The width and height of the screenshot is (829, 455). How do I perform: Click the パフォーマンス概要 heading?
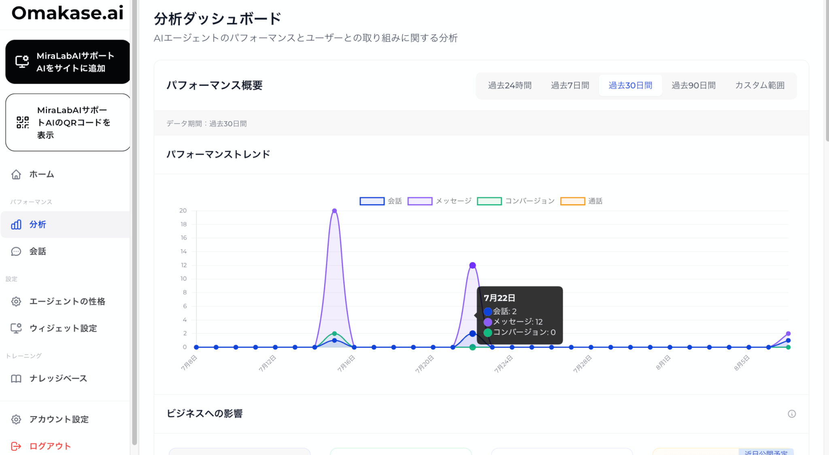pos(215,85)
